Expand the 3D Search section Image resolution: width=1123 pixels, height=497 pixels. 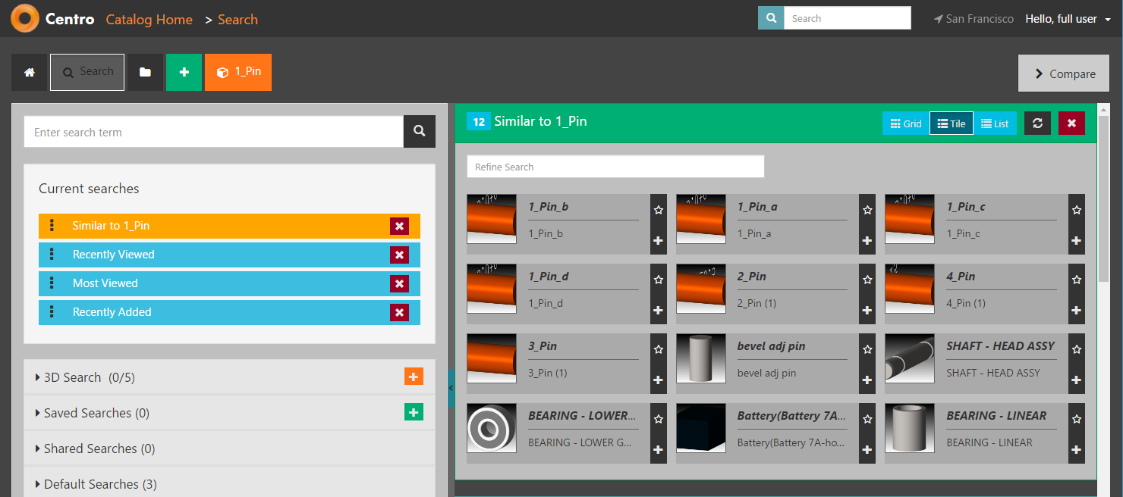(72, 377)
